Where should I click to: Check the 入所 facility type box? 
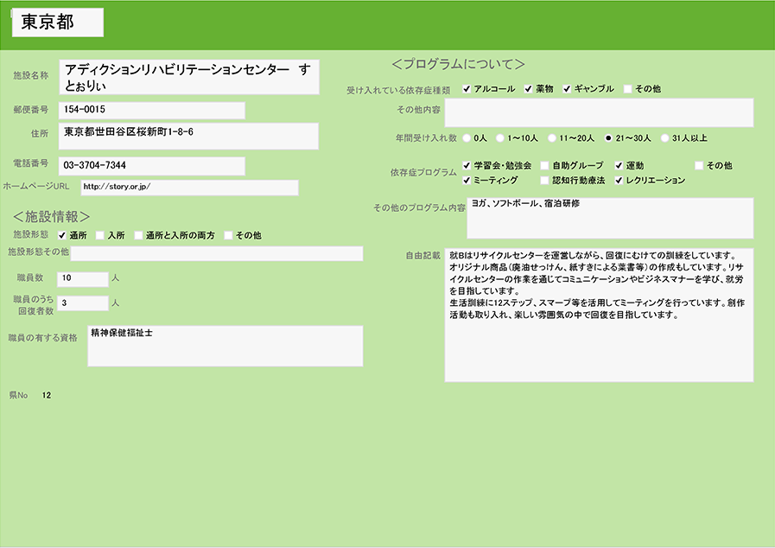pos(100,235)
